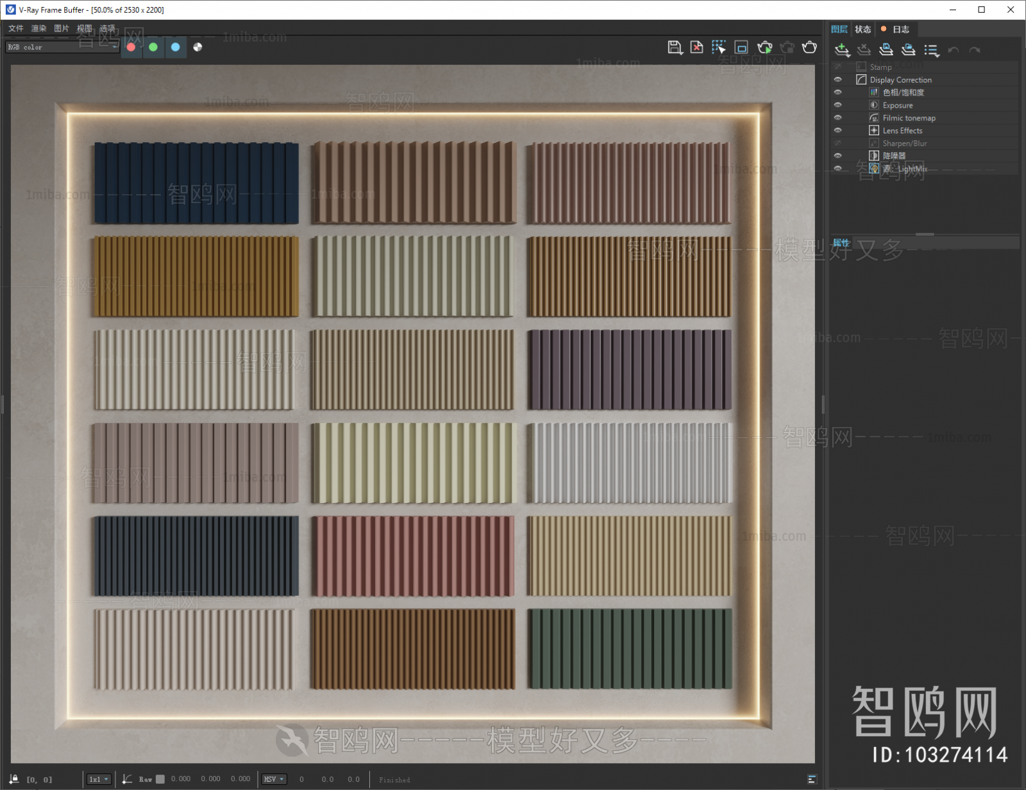The width and height of the screenshot is (1026, 790).
Task: Toggle the blue channel button
Action: (175, 47)
